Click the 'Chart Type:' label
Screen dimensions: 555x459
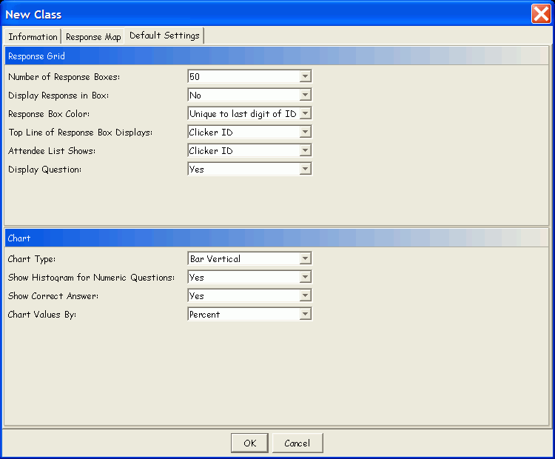coord(32,259)
